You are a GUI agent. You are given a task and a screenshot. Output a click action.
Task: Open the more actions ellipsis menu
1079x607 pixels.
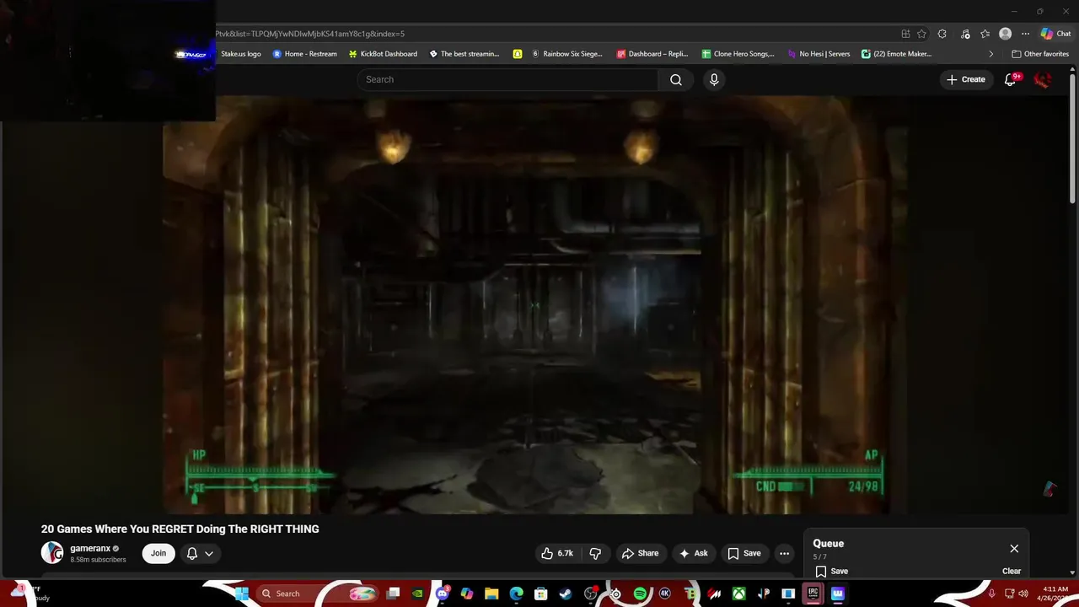[784, 553]
